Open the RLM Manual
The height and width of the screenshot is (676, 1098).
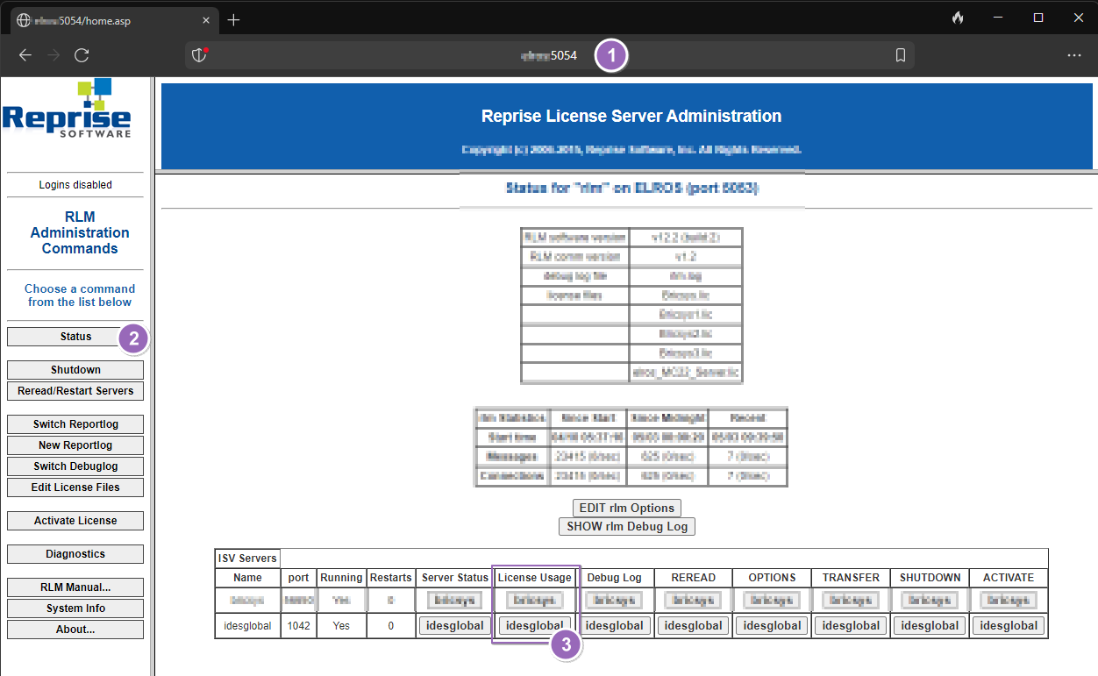(x=75, y=587)
